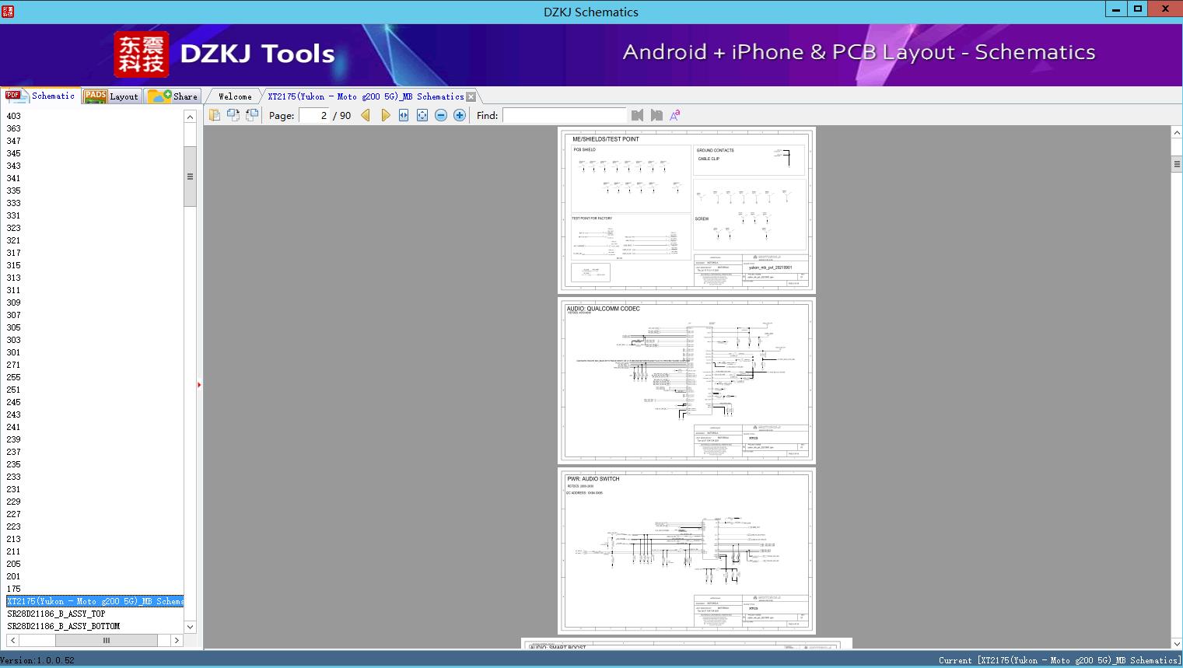Viewport: 1183px width, 668px height.
Task: Click the page number input field
Action: point(313,115)
